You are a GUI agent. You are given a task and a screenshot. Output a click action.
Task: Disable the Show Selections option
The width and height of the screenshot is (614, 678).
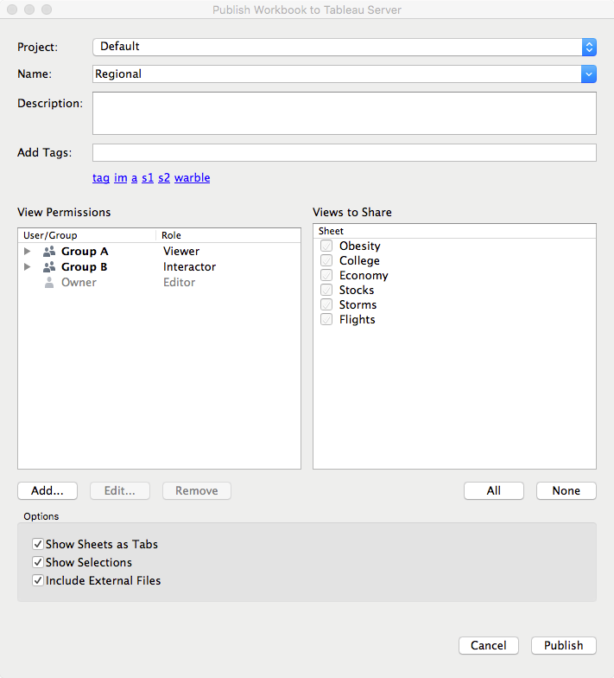(38, 563)
